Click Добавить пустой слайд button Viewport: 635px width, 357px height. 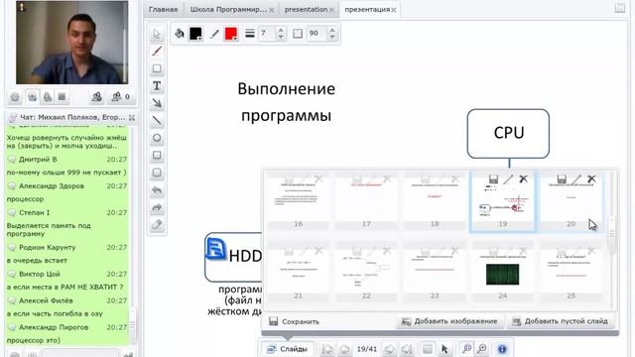(562, 321)
